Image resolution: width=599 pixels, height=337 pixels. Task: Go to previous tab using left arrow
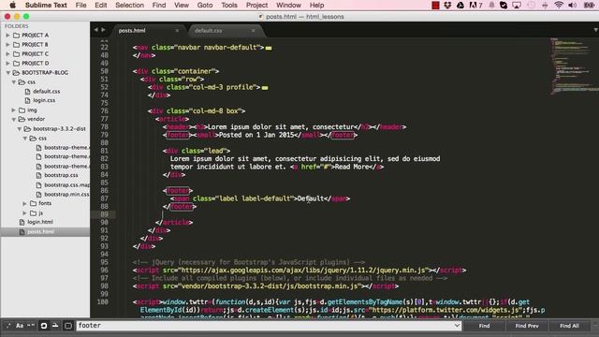95,30
